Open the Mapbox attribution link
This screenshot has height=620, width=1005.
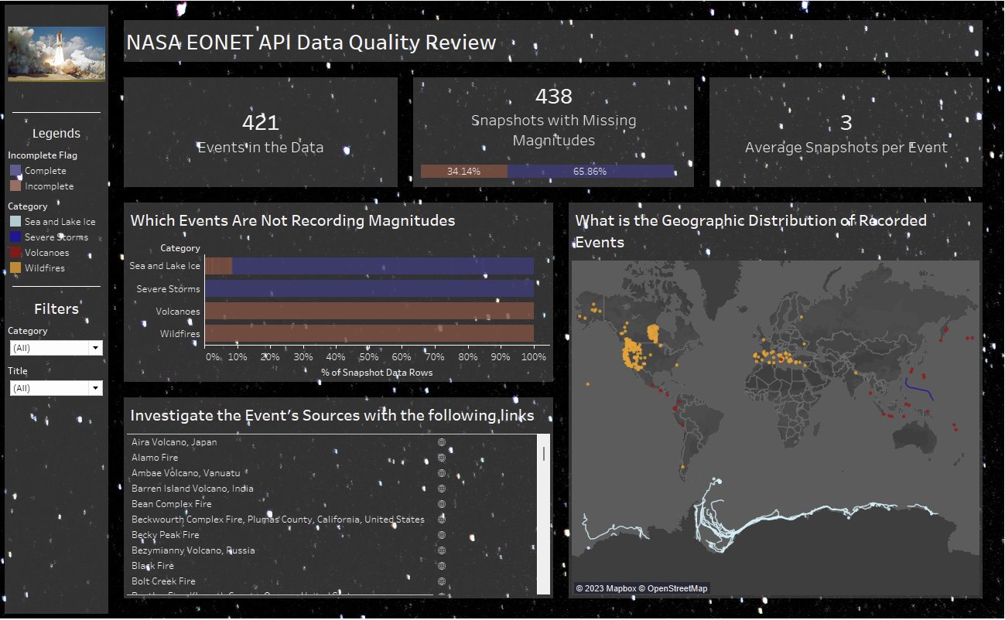[606, 588]
